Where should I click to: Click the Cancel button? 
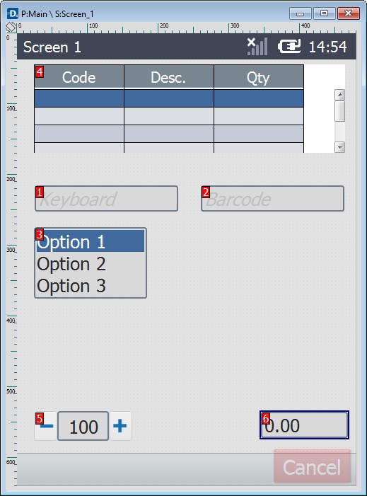pyautogui.click(x=313, y=467)
